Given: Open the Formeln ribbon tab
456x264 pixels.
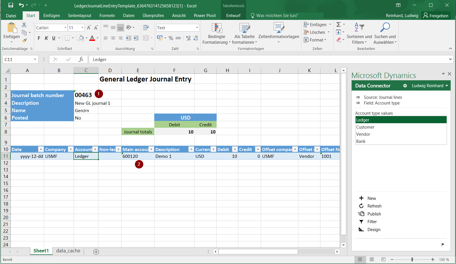Looking at the screenshot, I should pyautogui.click(x=107, y=16).
